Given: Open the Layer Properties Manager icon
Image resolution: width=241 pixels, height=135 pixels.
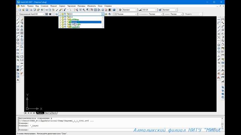Looking at the screenshot, I should 56,14.
